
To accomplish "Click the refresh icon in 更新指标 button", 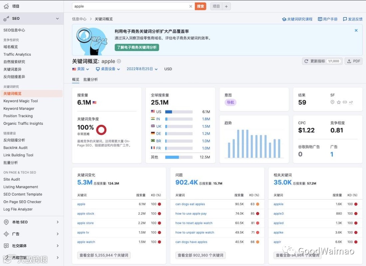I will [x=306, y=61].
